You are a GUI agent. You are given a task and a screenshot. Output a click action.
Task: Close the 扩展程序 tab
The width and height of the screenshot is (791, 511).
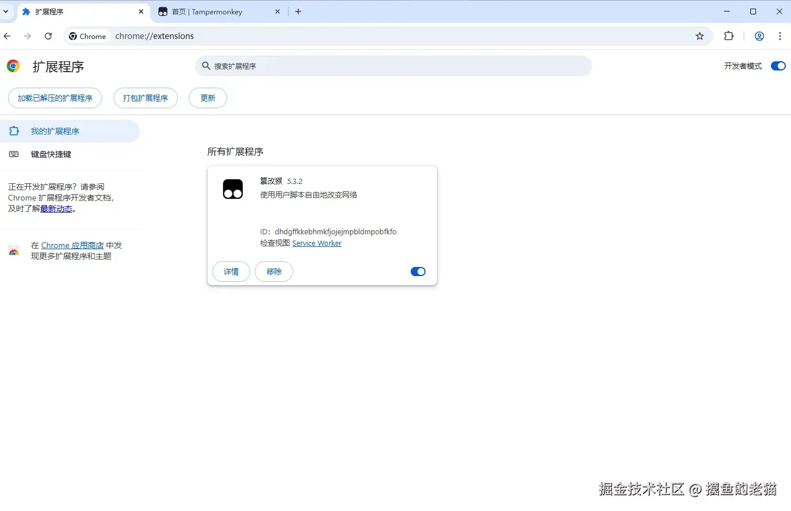[141, 11]
